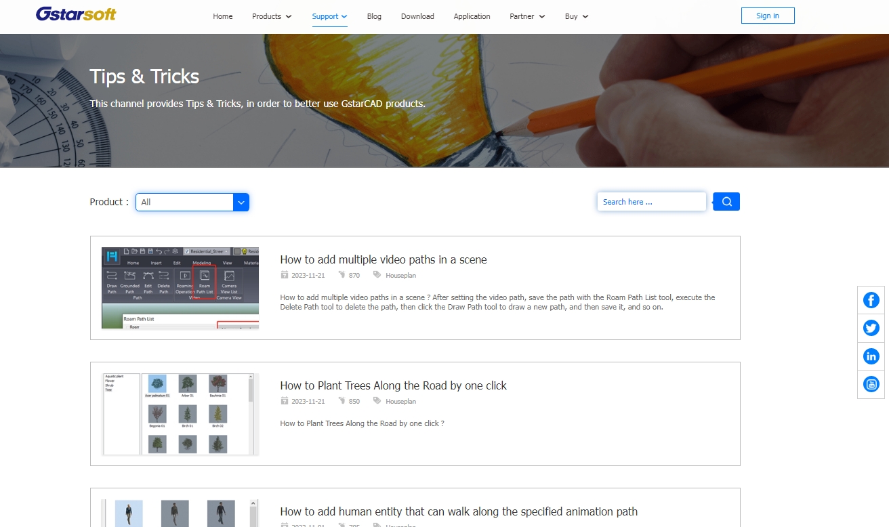Viewport: 889px width, 527px height.
Task: Click the Sign in button
Action: pyautogui.click(x=767, y=16)
